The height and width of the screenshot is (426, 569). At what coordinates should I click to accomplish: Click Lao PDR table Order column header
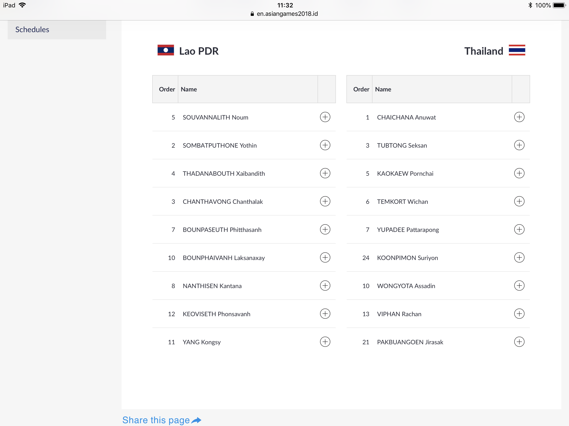pyautogui.click(x=167, y=89)
